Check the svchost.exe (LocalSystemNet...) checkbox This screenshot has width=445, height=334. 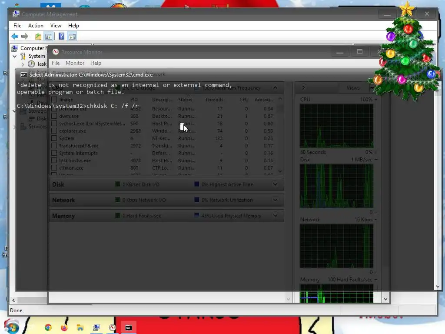(x=54, y=123)
